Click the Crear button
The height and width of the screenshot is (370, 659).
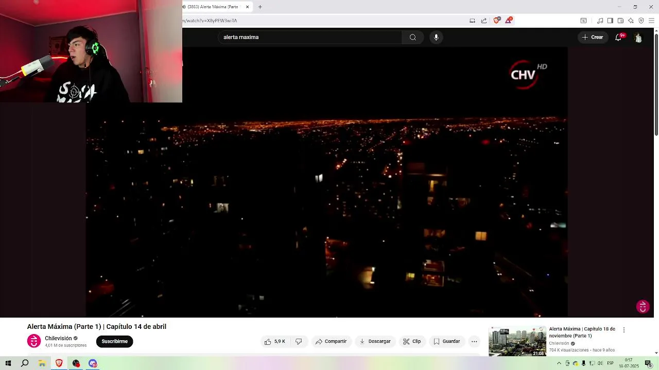pos(593,37)
